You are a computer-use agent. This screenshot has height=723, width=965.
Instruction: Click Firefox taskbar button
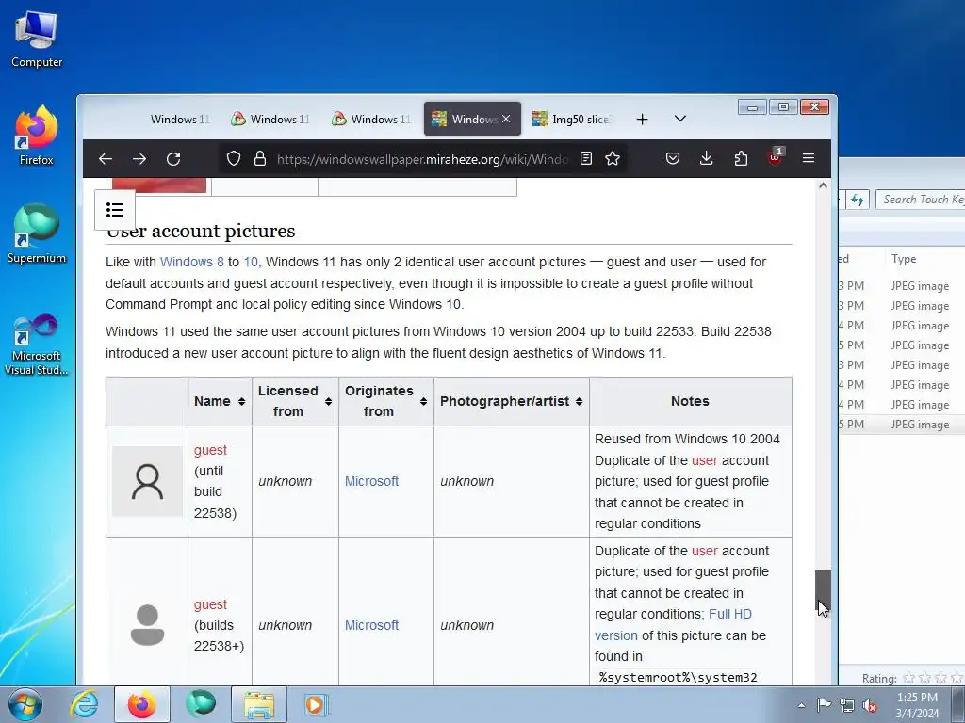pos(141,704)
